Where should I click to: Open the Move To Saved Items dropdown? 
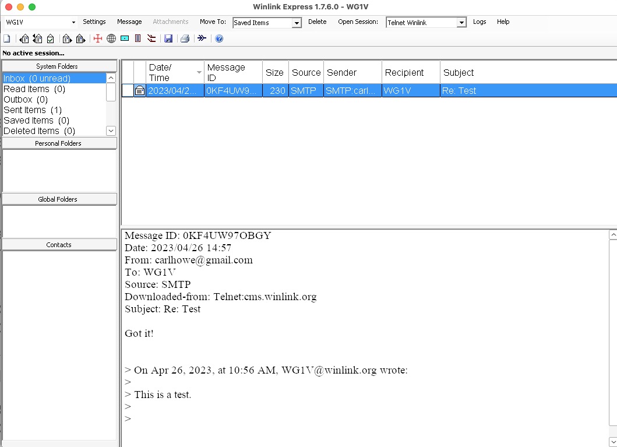[297, 23]
